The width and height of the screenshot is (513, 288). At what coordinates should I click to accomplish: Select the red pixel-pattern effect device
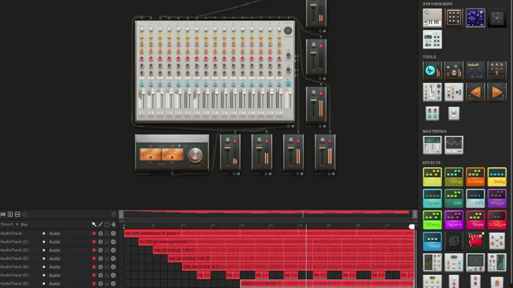[475, 241]
